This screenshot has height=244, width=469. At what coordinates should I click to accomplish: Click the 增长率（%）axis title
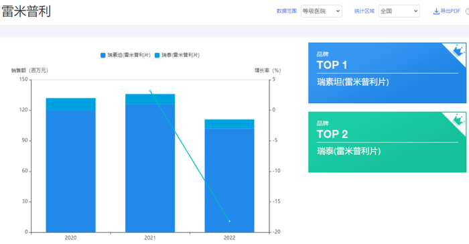(268, 70)
